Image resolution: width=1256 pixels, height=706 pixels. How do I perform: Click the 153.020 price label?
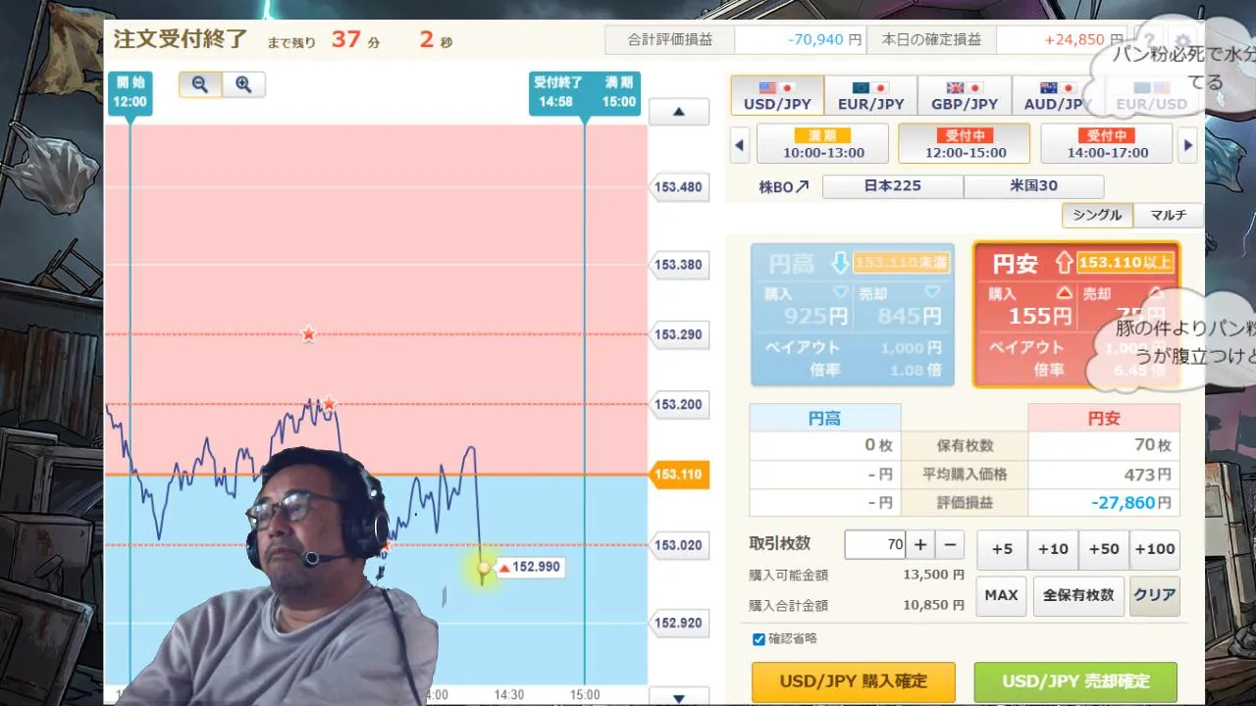click(679, 545)
